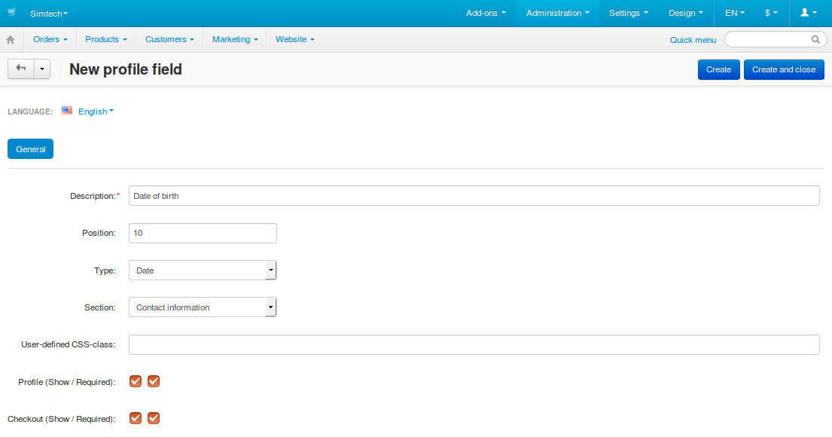Screen dimensions: 832x437
Task: Expand dropdown arrow next to back button
Action: (x=42, y=69)
